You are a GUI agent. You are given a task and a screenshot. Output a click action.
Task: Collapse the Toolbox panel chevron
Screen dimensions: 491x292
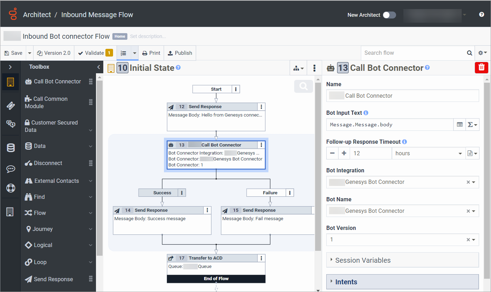[99, 67]
